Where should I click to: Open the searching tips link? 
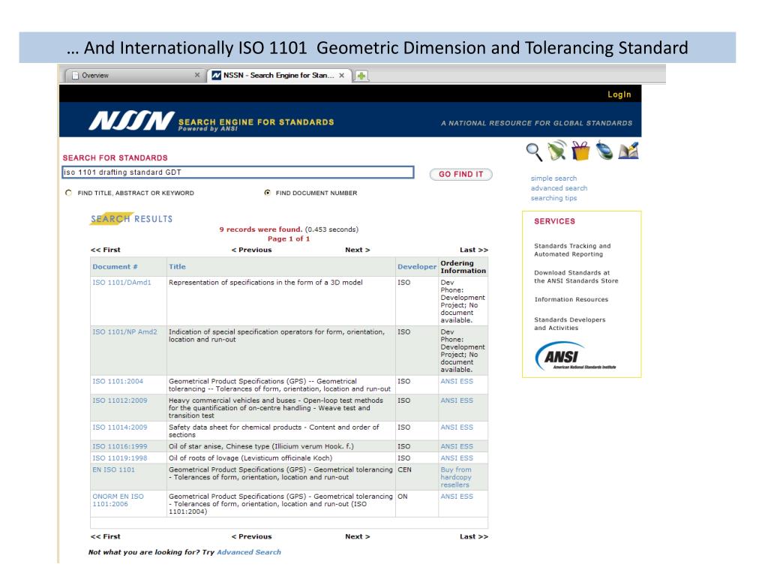coord(553,198)
